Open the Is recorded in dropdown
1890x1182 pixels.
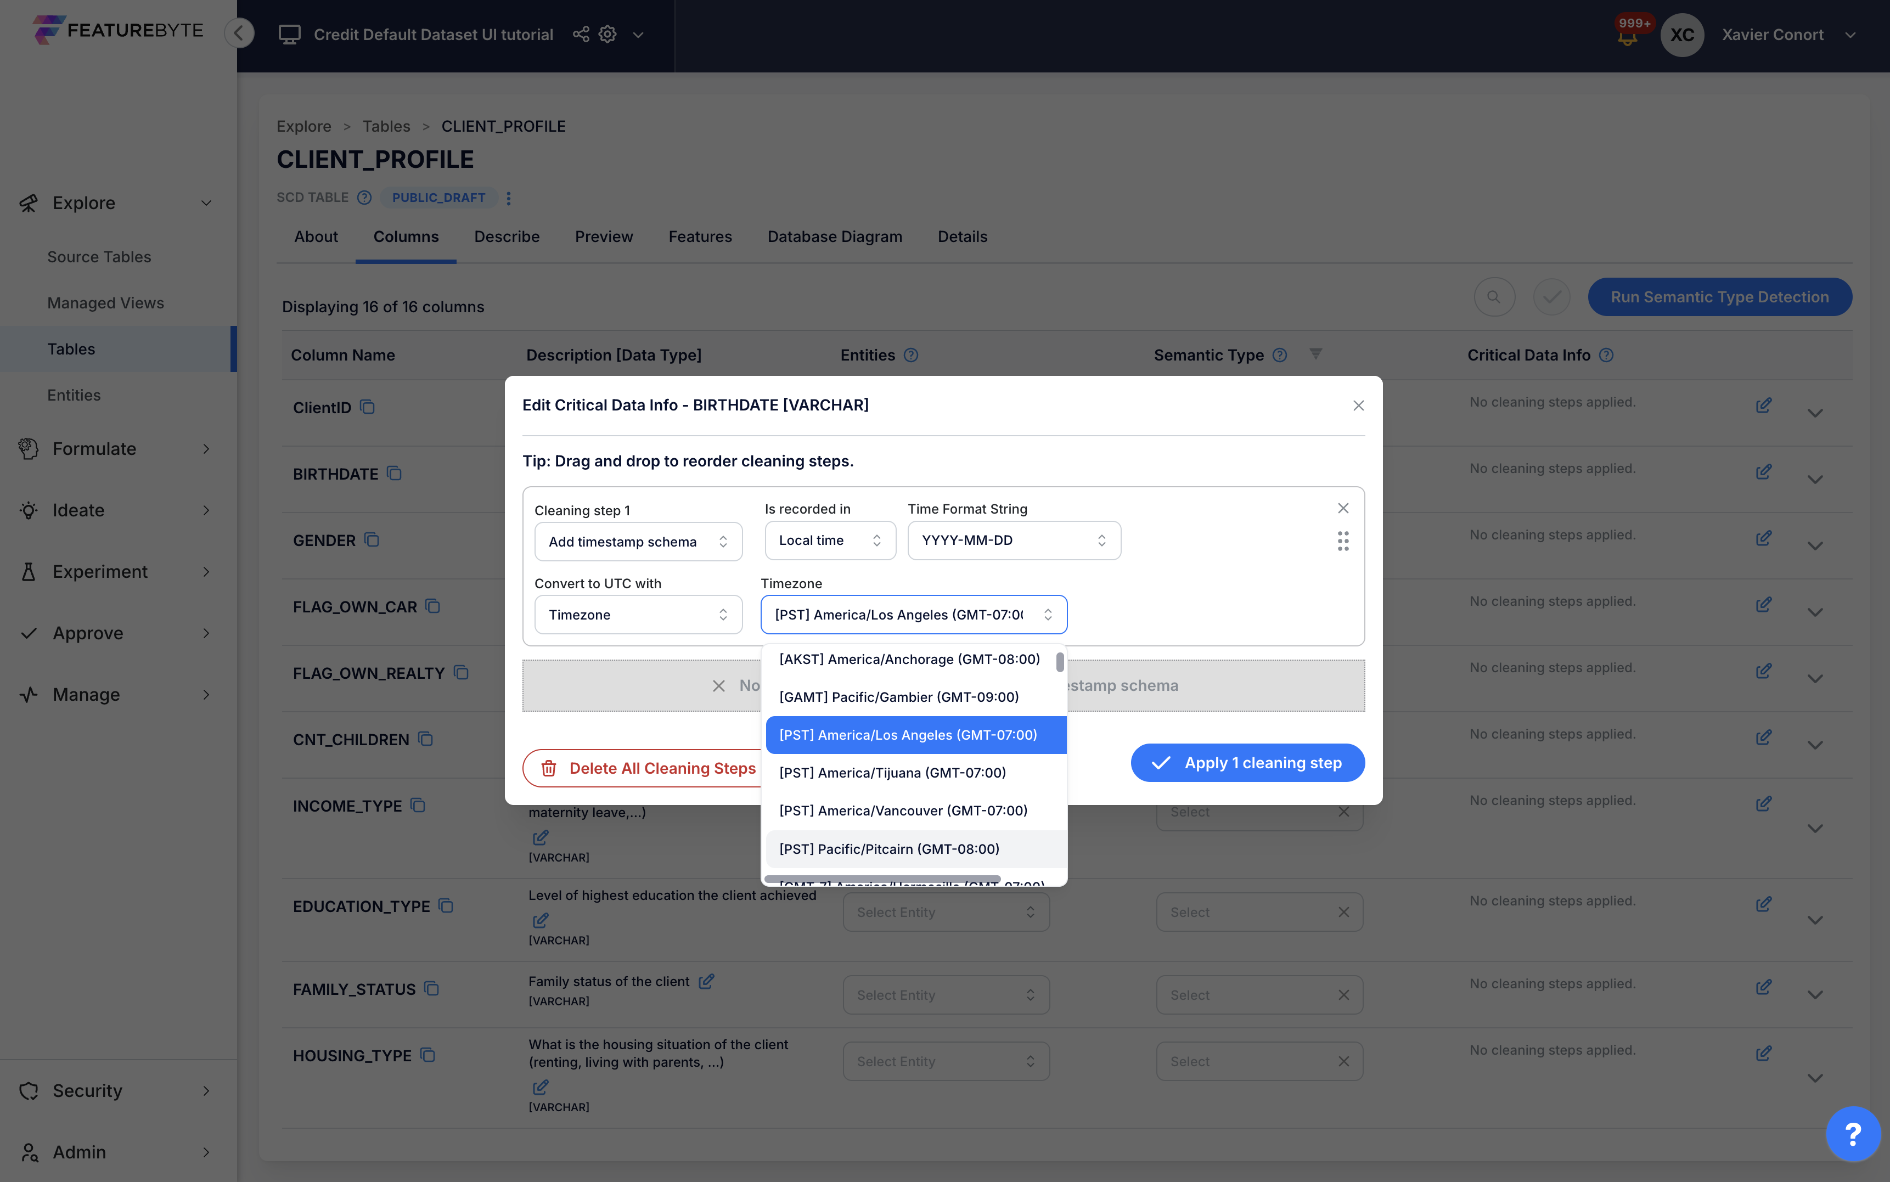(x=829, y=540)
